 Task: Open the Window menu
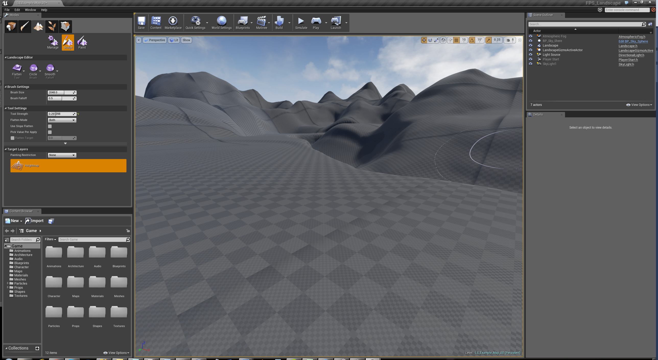pos(30,10)
